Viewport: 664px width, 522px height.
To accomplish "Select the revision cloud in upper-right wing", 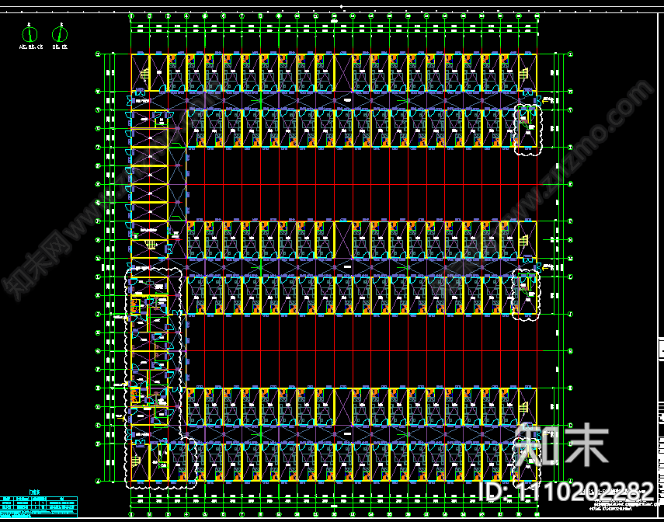I will click(x=528, y=127).
